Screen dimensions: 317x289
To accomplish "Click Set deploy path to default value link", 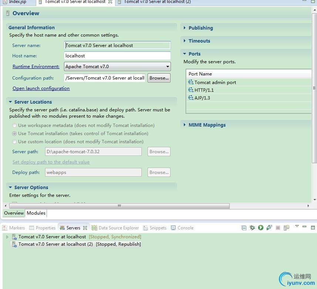I will coord(51,162).
